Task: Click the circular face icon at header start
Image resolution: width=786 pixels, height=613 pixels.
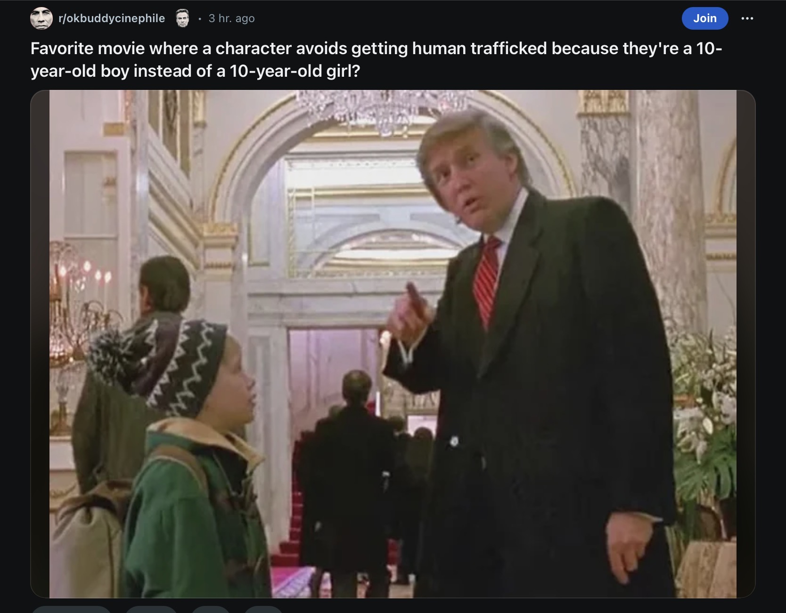Action: [x=41, y=18]
